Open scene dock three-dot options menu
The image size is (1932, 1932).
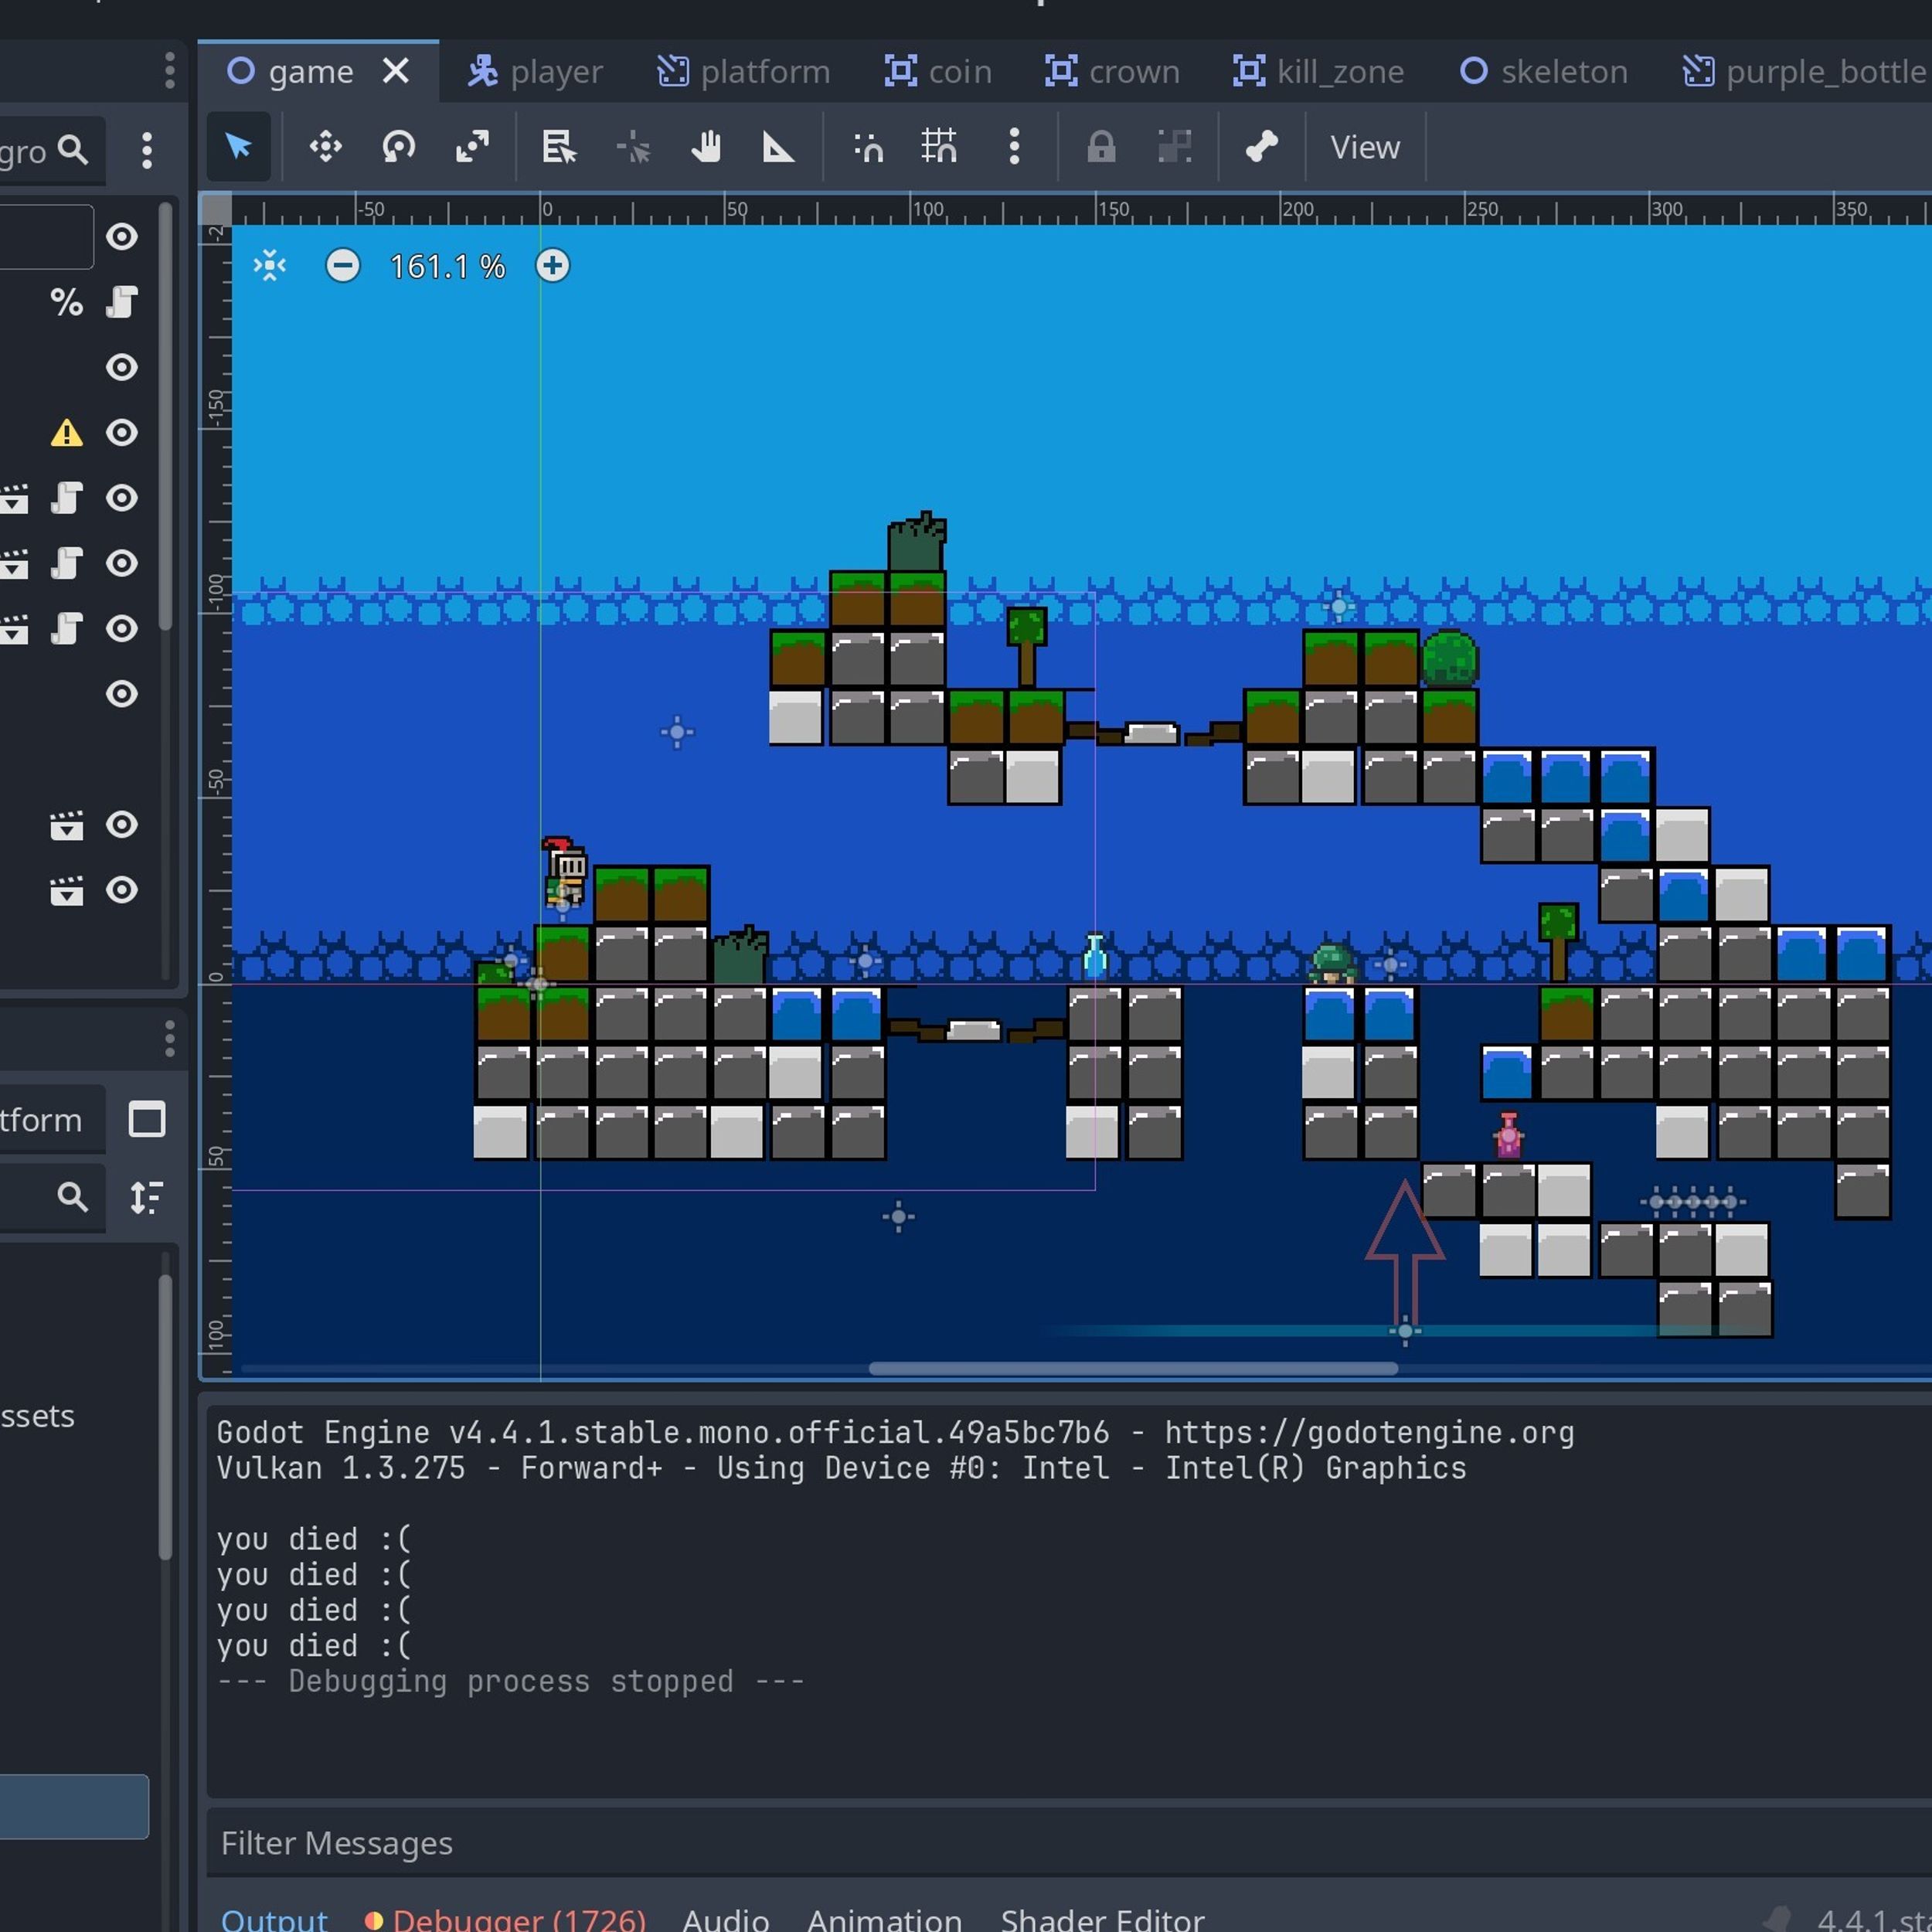point(147,151)
